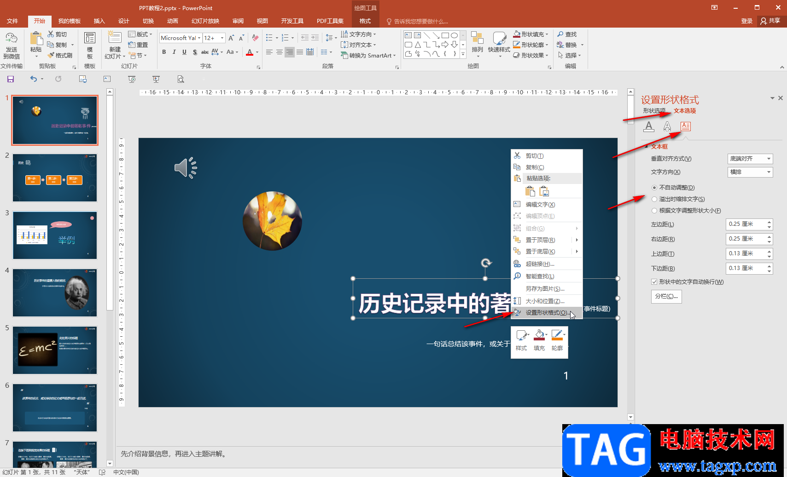Choose 编辑文字 in context menu
787x477 pixels.
coord(547,205)
